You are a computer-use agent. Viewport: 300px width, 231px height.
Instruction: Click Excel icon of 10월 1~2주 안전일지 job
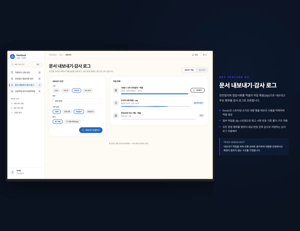(x=115, y=90)
